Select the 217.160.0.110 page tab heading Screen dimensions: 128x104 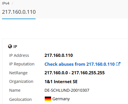19,12
